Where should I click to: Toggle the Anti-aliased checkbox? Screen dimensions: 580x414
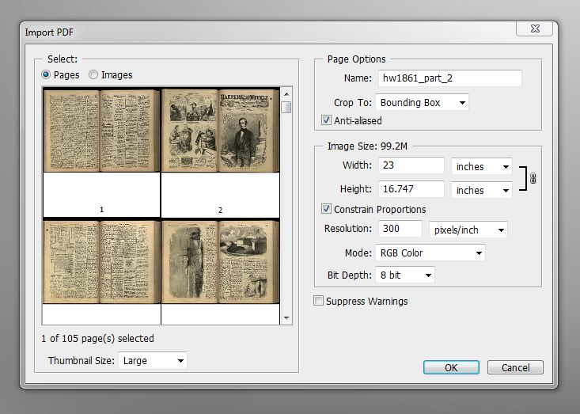click(326, 120)
